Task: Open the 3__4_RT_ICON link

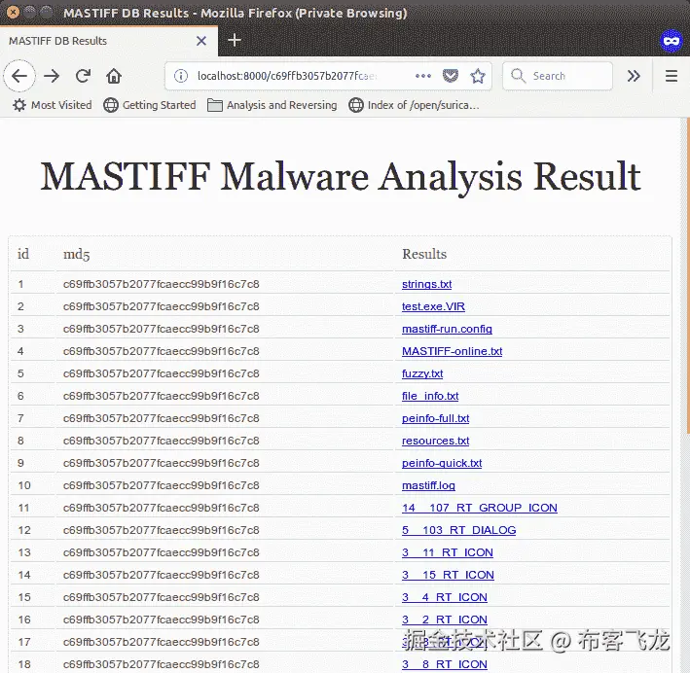Action: click(445, 597)
